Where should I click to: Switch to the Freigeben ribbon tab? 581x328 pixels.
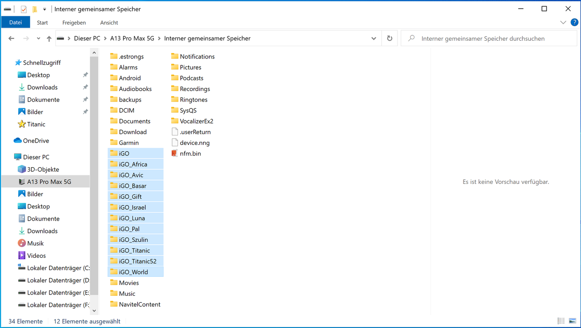click(x=74, y=22)
